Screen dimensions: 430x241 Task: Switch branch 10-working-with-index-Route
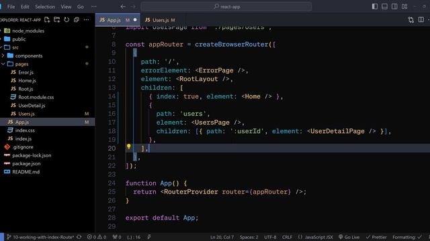pos(40,237)
